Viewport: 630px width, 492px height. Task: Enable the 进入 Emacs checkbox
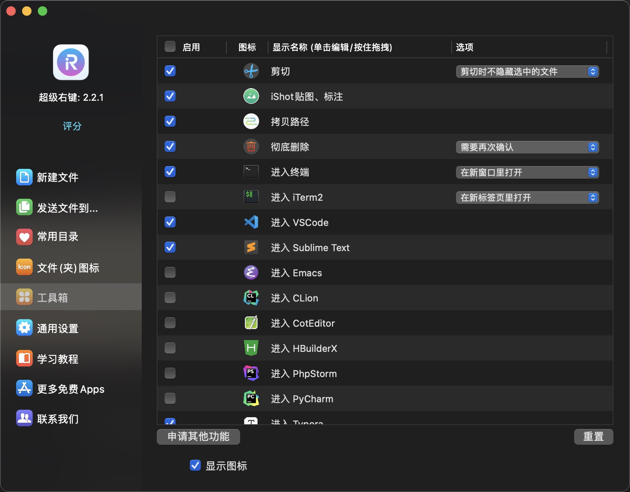170,272
